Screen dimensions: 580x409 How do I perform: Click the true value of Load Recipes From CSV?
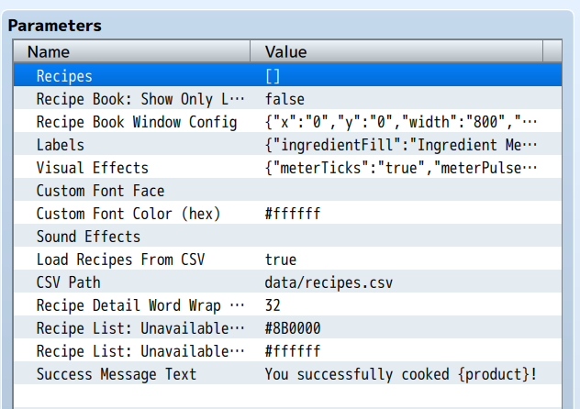281,260
